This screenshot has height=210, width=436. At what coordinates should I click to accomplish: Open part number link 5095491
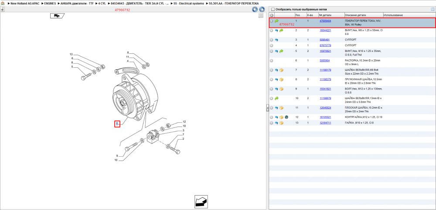[x=324, y=40]
